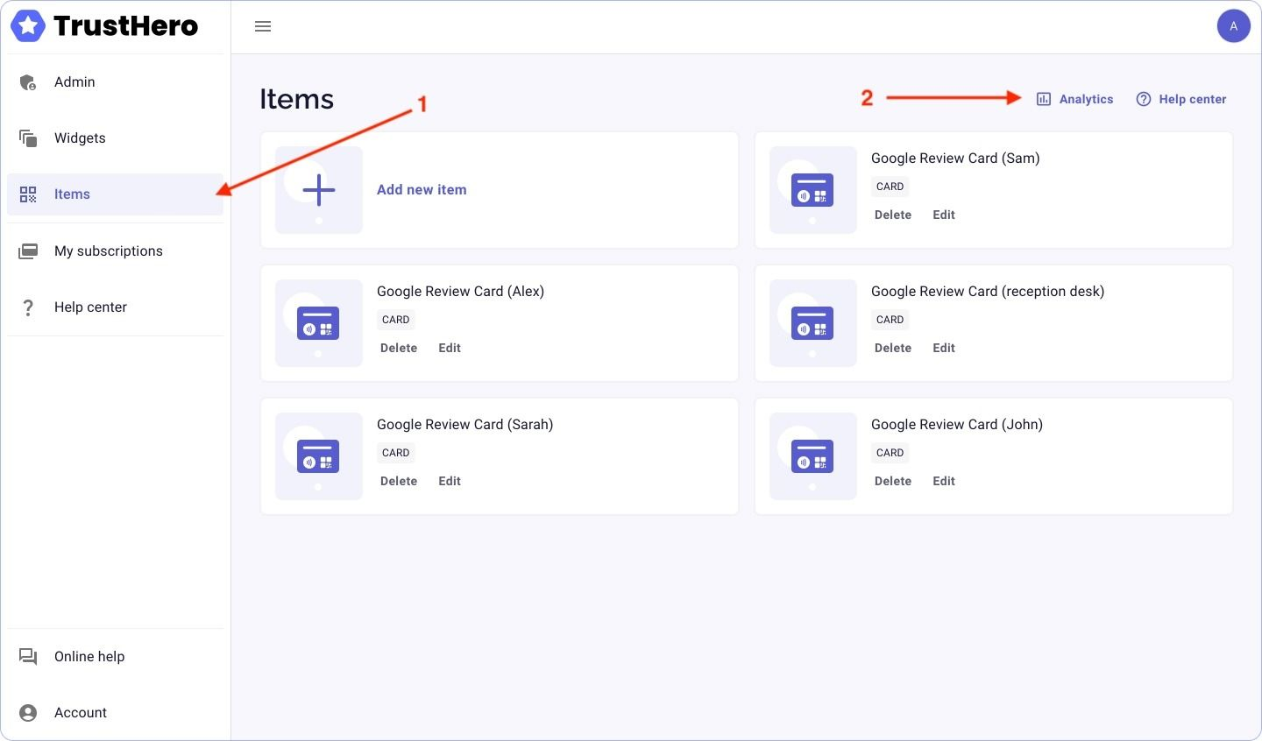Click the hamburger menu icon
1262x741 pixels.
263,26
